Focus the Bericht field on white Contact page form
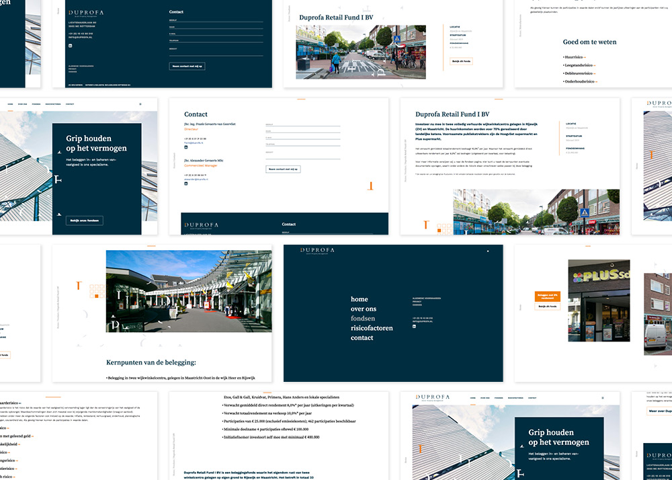Image resolution: width=672 pixels, height=480 pixels. (303, 155)
